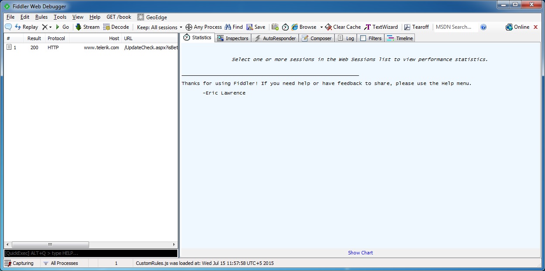Open the Keep: All sessions dropdown
This screenshot has height=271, width=545.
point(159,27)
